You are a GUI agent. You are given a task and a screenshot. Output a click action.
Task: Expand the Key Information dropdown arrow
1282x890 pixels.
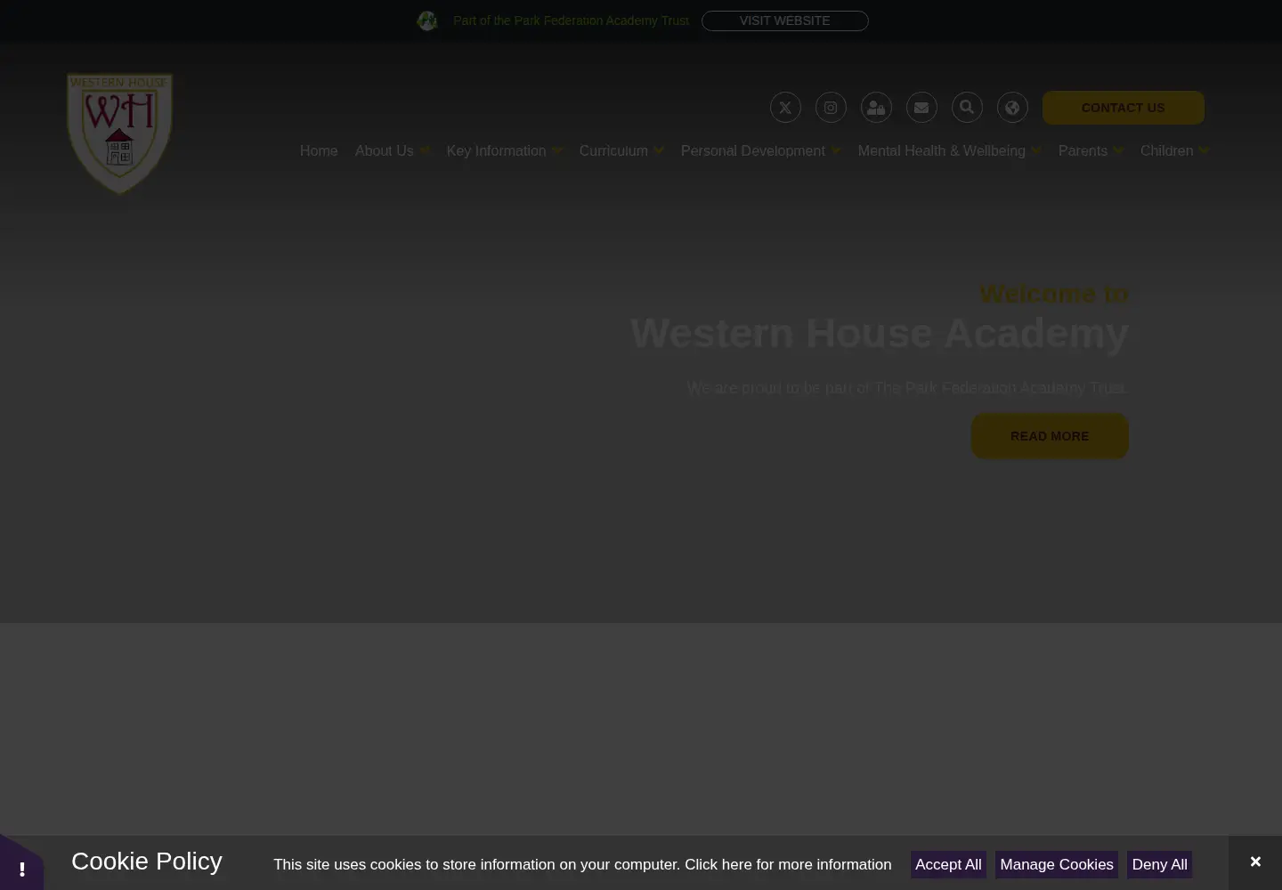click(556, 151)
